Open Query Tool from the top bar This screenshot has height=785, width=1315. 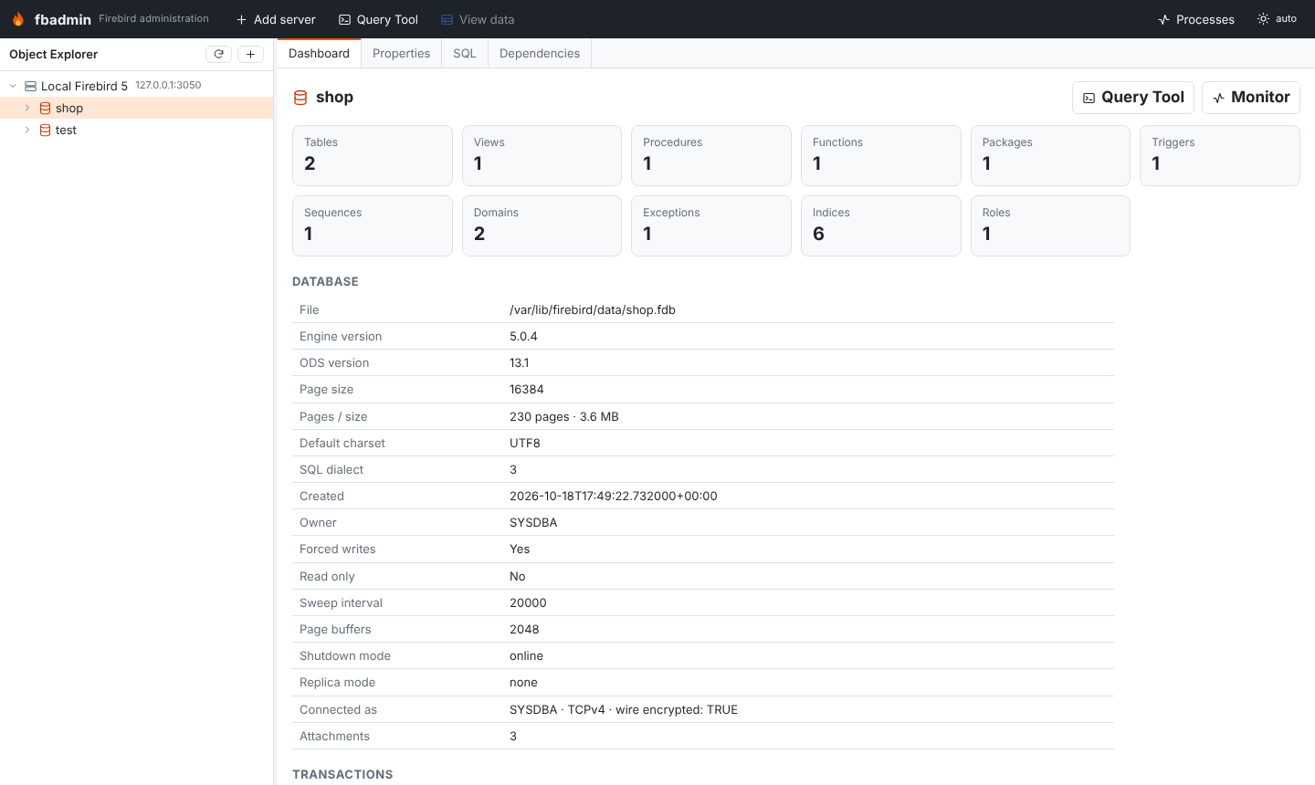[x=378, y=19]
